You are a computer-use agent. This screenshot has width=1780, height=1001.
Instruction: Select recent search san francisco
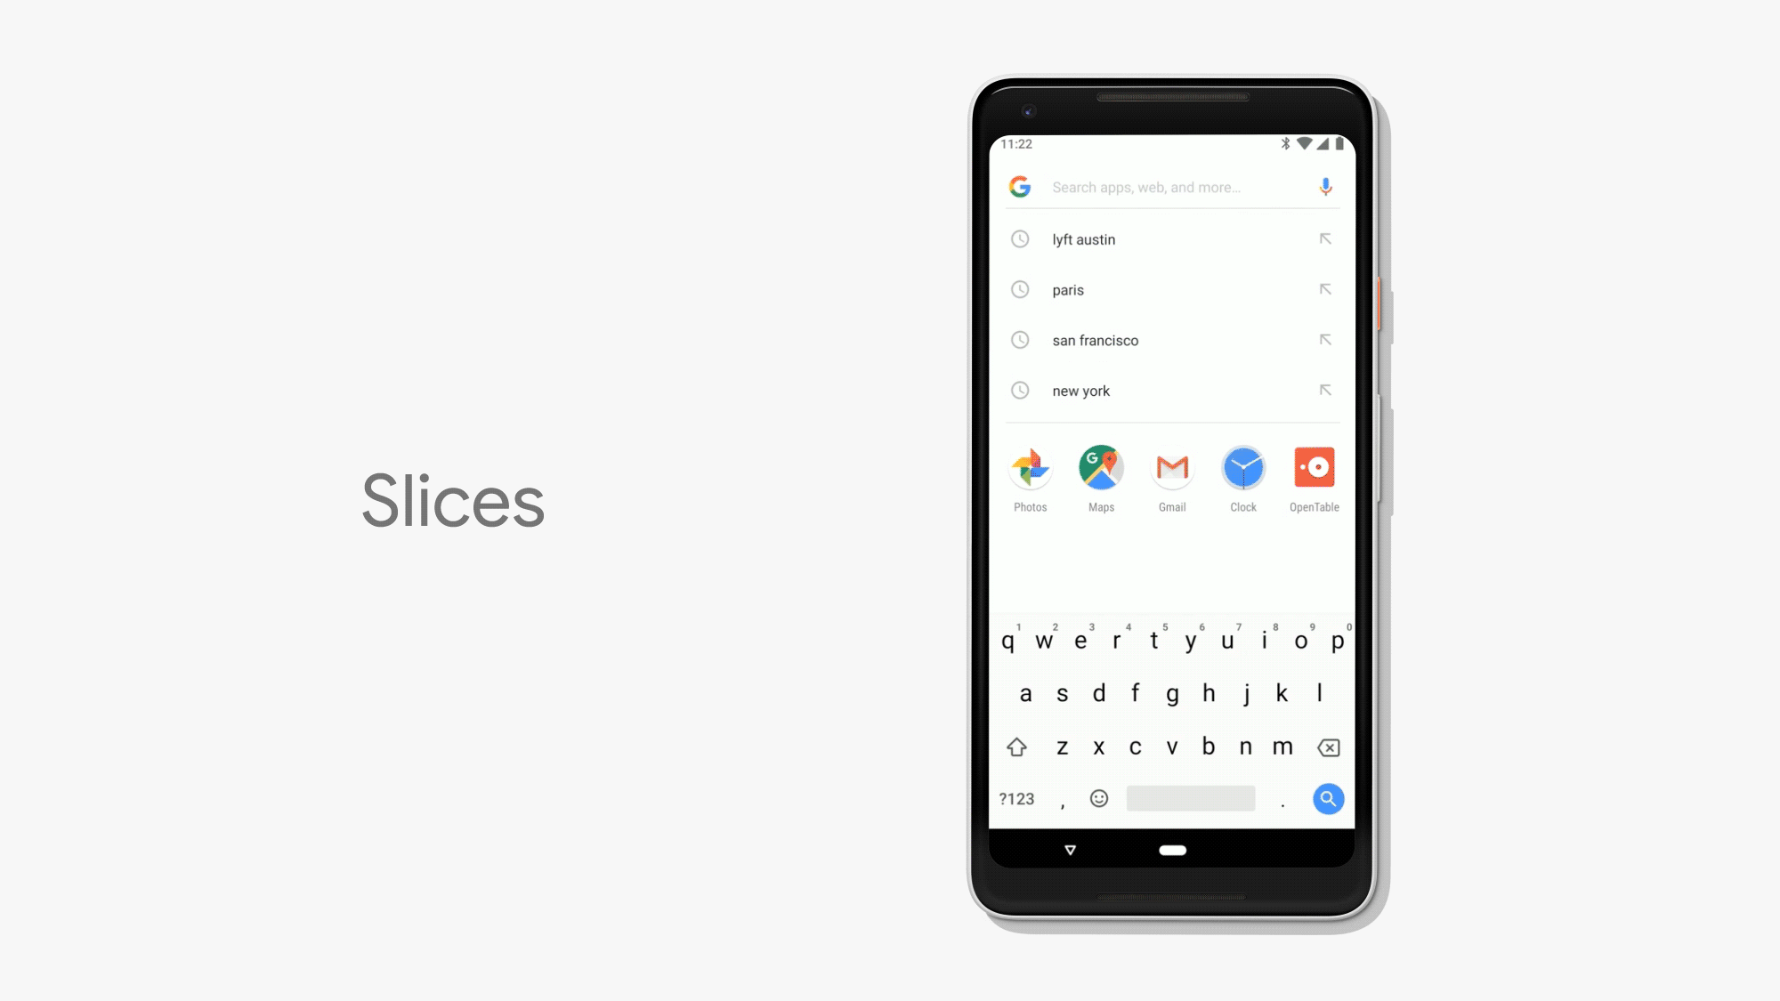pyautogui.click(x=1170, y=340)
